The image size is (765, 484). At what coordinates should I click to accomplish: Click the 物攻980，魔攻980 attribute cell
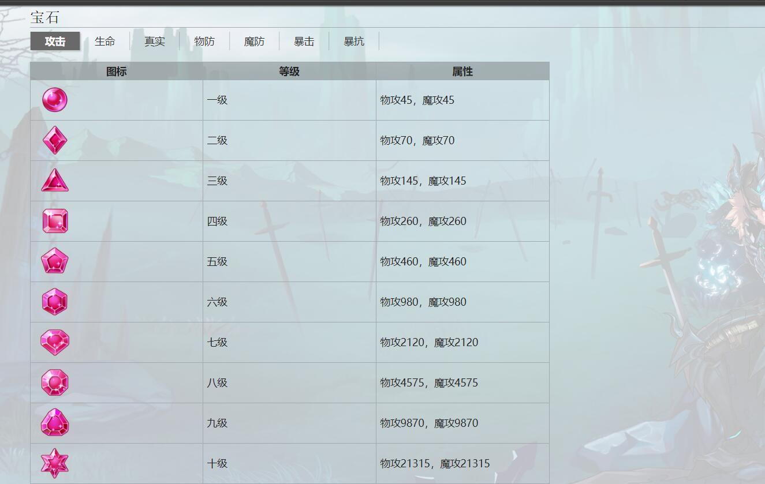tap(462, 302)
